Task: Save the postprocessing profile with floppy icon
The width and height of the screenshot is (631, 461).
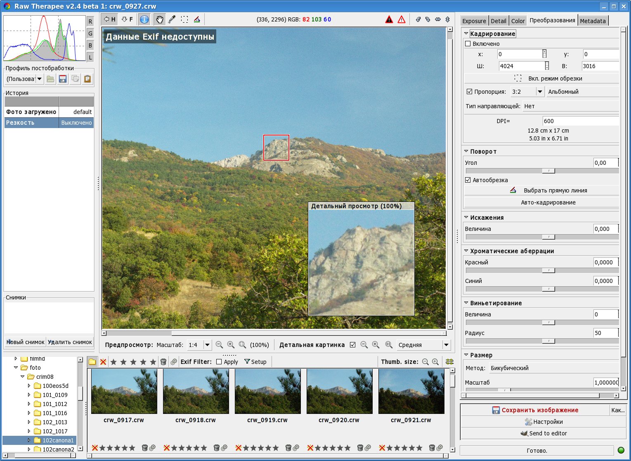Action: [x=63, y=79]
